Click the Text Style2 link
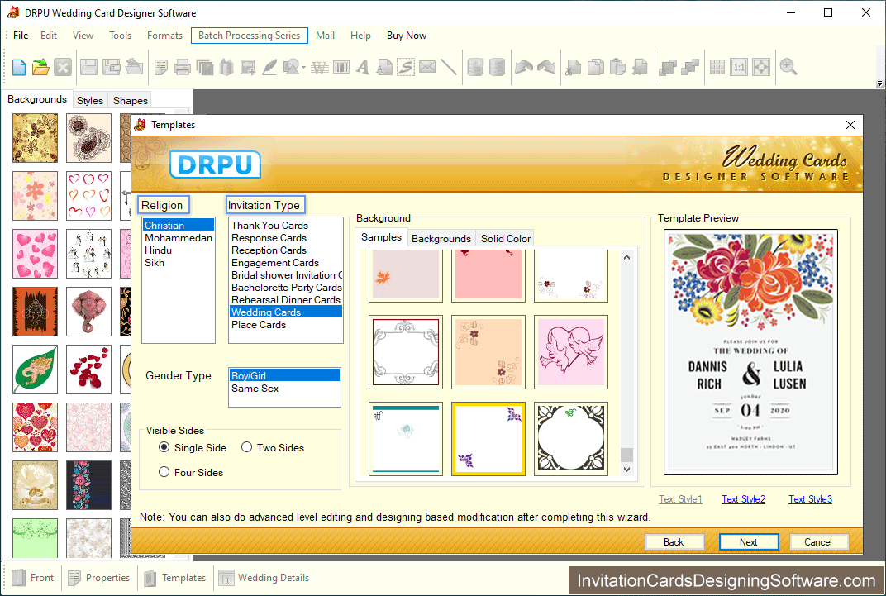Screen dimensions: 886x596 (744, 498)
